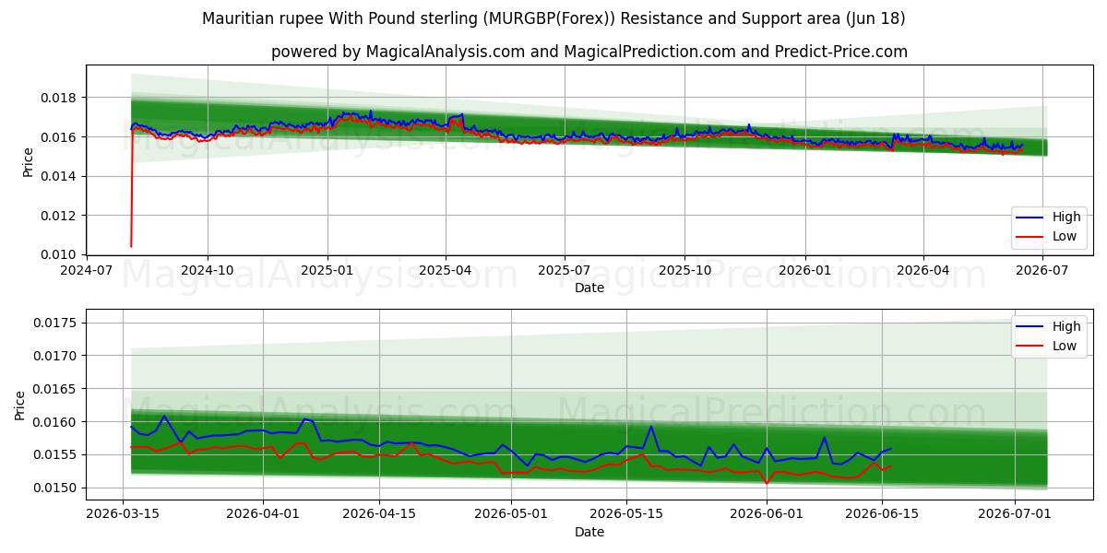Click the 2026-06-15 date tick label
The height and width of the screenshot is (553, 1107).
pos(882,515)
